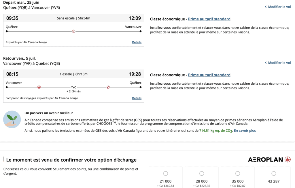This screenshot has width=295, height=188.
Task: Open Modifier le vol for the departure flight
Action: pyautogui.click(x=279, y=7)
